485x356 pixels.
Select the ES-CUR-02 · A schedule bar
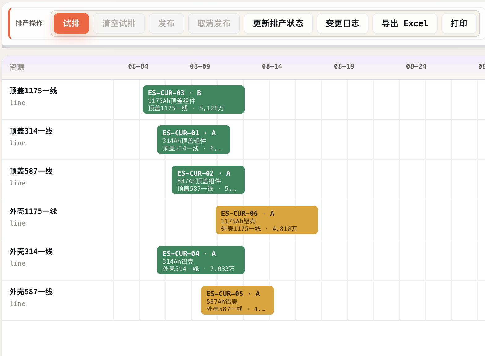(208, 180)
